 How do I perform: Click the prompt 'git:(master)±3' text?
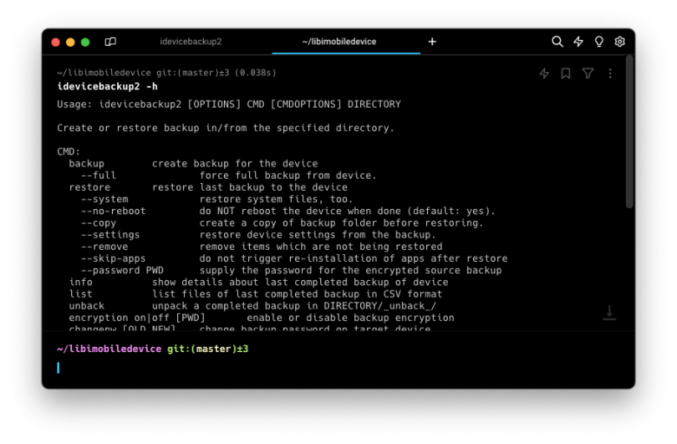click(x=207, y=349)
